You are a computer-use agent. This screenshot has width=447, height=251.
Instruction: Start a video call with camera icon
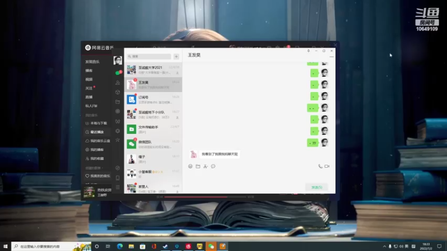(327, 166)
